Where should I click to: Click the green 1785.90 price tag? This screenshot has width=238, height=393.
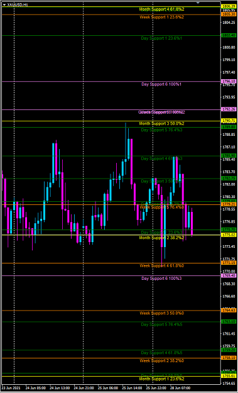229,156
